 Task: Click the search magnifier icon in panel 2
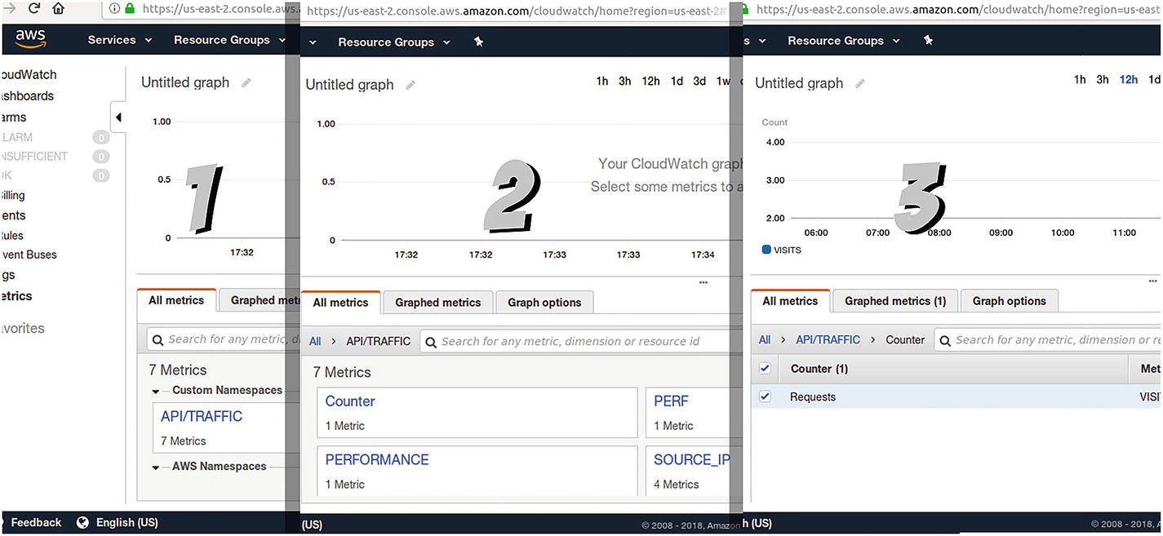pos(432,341)
